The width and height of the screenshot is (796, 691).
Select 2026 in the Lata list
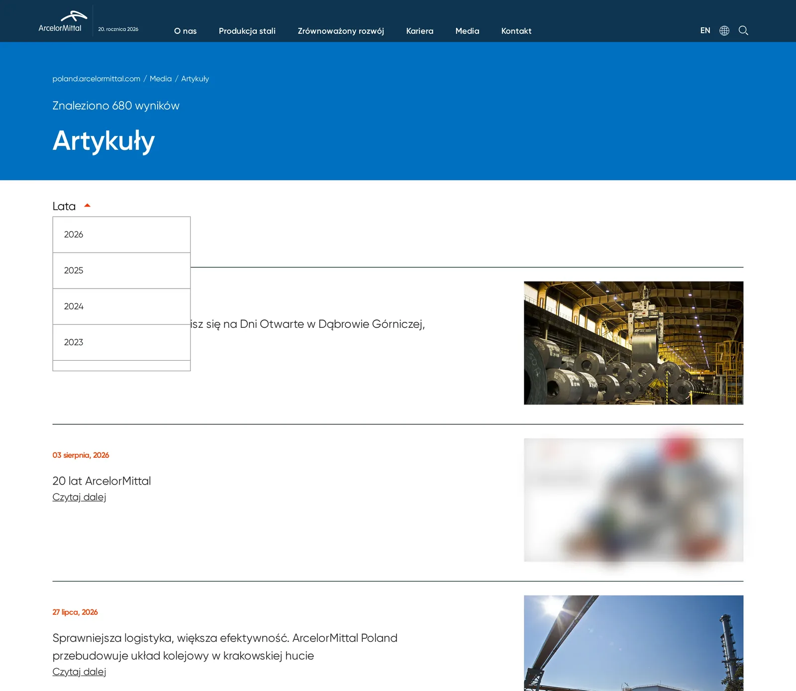point(121,235)
